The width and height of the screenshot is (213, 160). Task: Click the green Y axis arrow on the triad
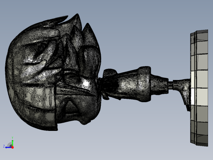(x=12, y=143)
